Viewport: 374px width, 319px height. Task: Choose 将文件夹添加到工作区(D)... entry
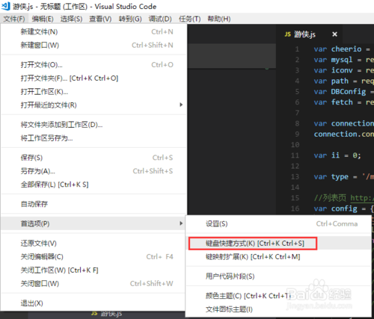click(93, 125)
